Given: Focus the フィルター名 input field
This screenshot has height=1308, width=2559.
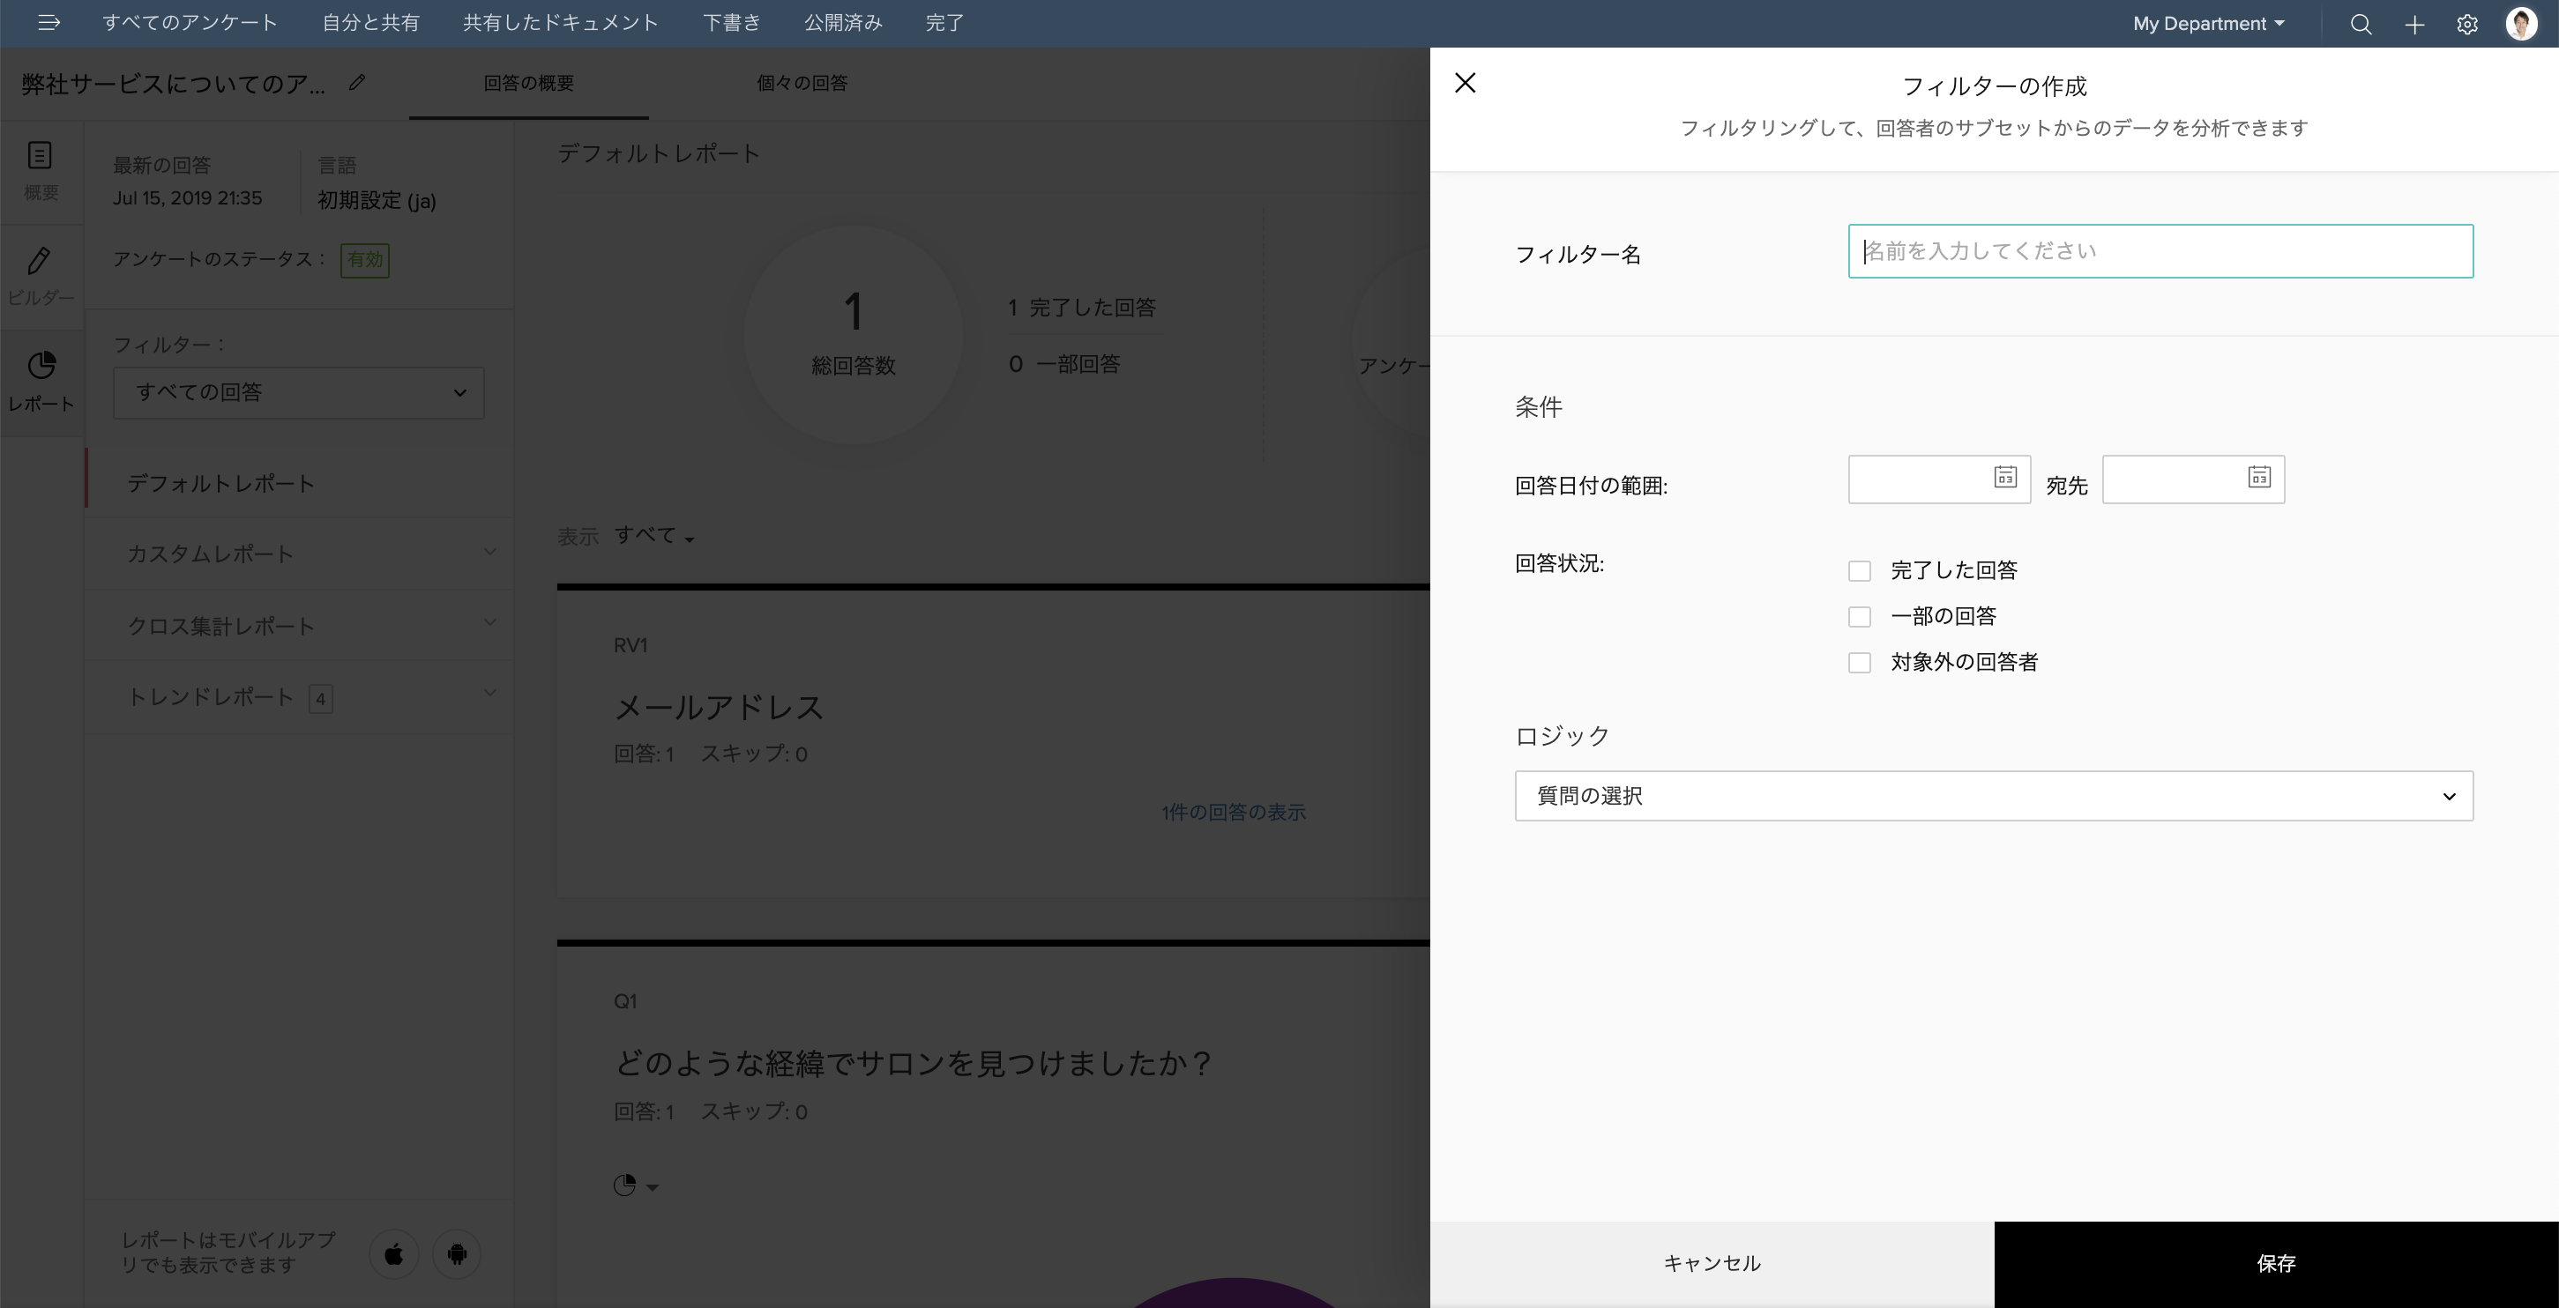Looking at the screenshot, I should tap(2160, 251).
